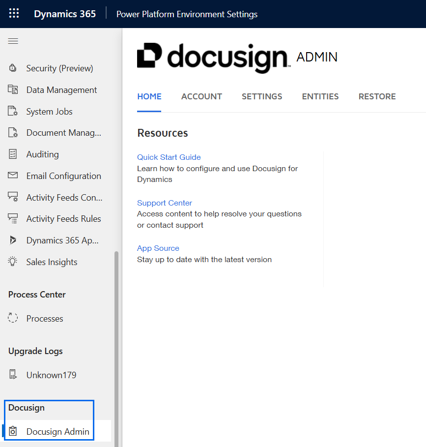Open Dynamics 365 Ap... item

click(62, 240)
